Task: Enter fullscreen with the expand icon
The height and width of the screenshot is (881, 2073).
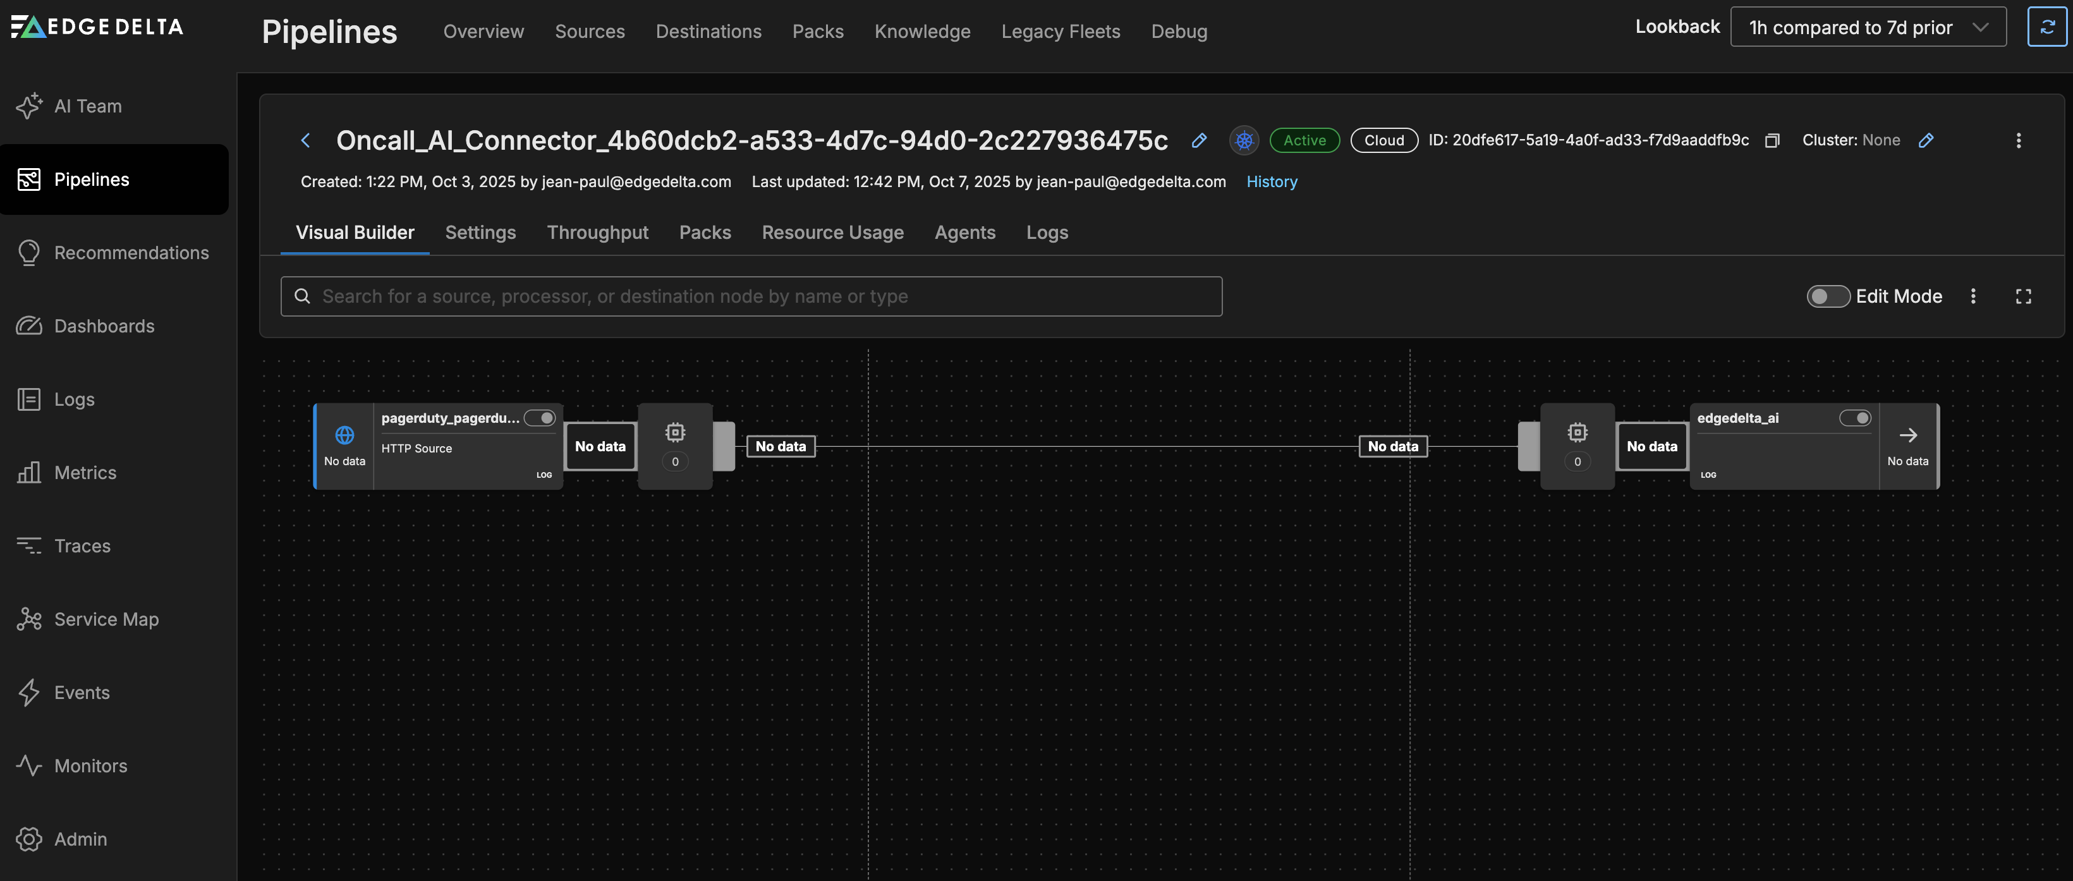Action: 2023,296
